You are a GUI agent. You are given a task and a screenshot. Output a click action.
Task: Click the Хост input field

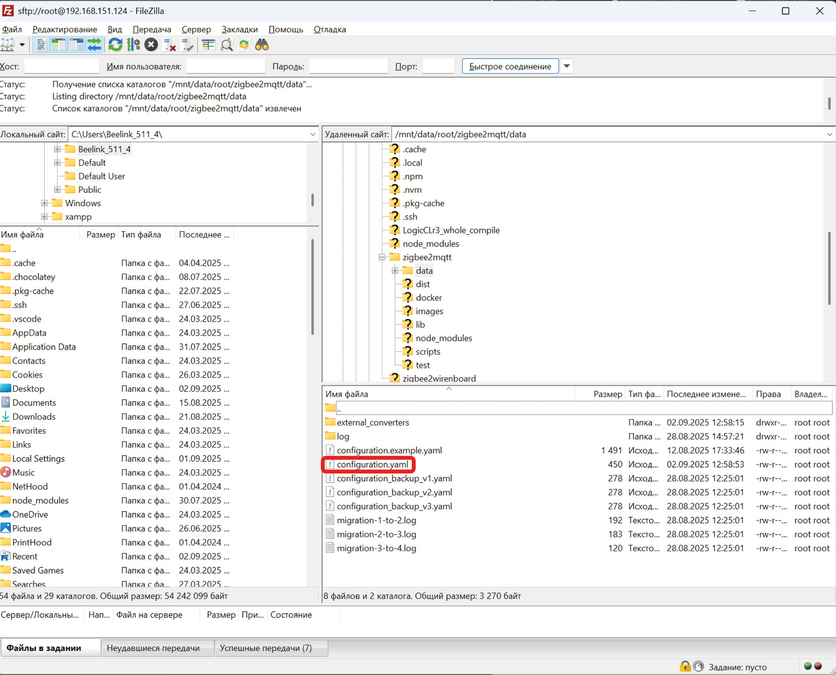tap(61, 66)
